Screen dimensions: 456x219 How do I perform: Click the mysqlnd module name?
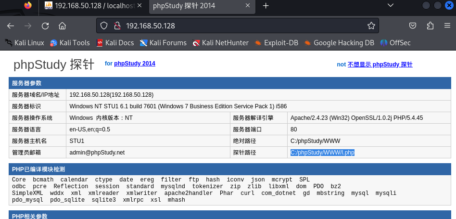pyautogui.click(x=173, y=186)
